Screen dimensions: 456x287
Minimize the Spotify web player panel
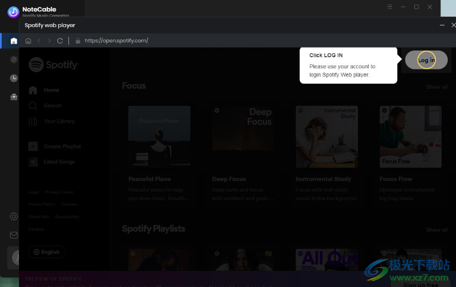click(442, 25)
